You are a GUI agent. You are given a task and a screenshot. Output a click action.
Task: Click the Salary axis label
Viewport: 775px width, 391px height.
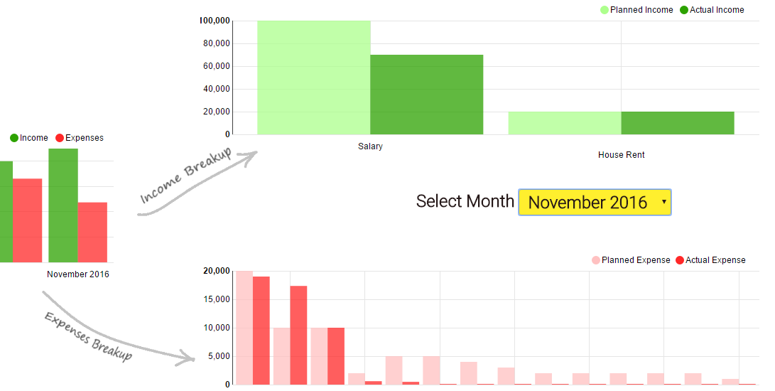(x=370, y=146)
